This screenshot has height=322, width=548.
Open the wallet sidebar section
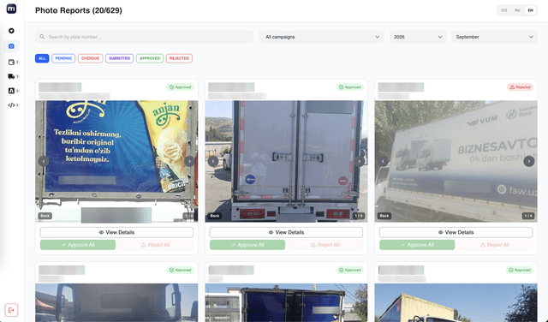[13, 62]
